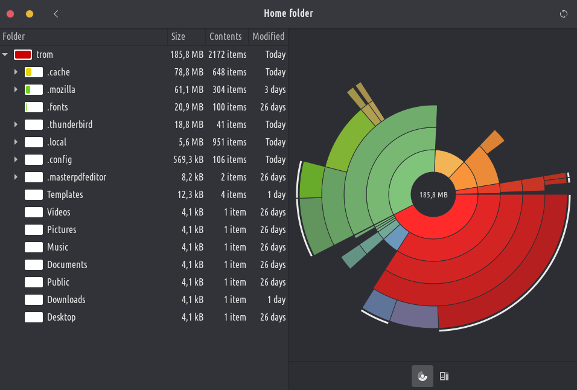Sort by Contents column header
This screenshot has width=577, height=390.
(226, 37)
